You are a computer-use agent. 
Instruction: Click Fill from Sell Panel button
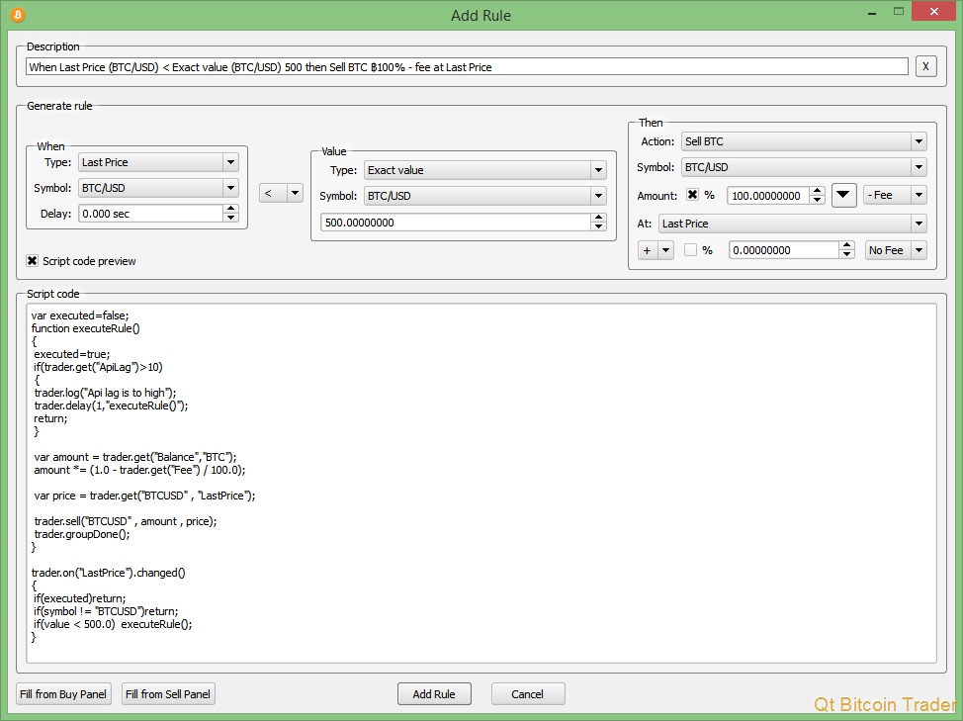[168, 694]
